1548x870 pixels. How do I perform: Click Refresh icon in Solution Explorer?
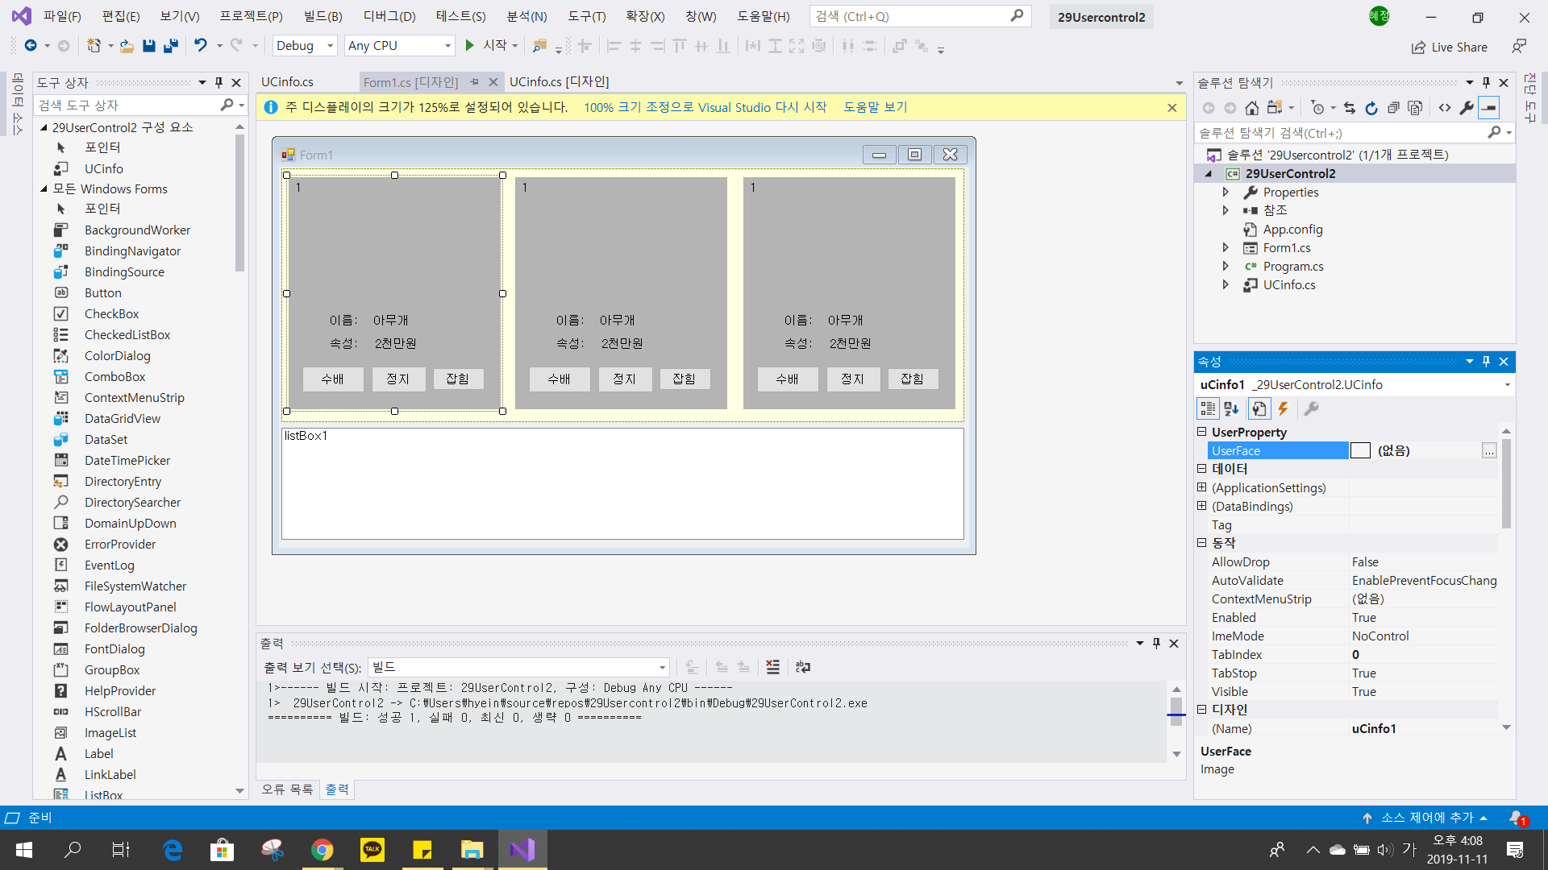point(1371,108)
